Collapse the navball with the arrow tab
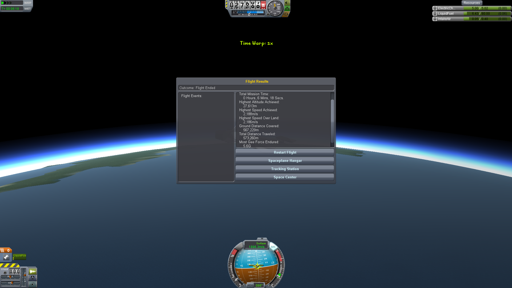This screenshot has width=512, height=288. 262,239
